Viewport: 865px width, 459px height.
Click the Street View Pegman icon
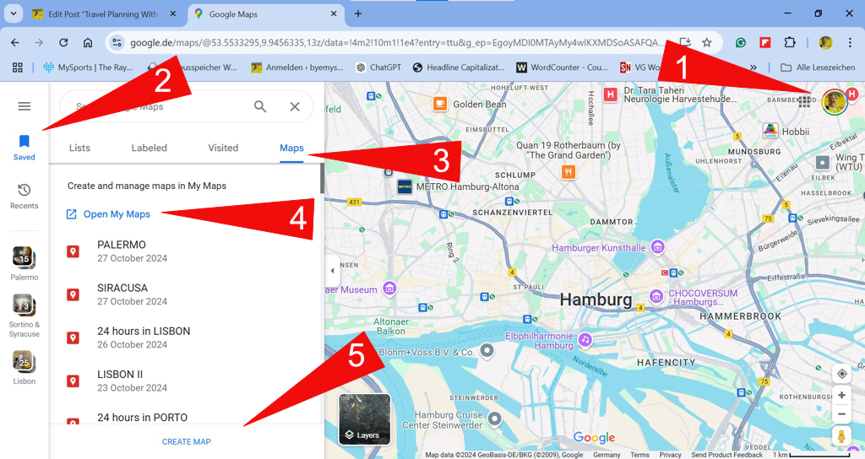842,436
